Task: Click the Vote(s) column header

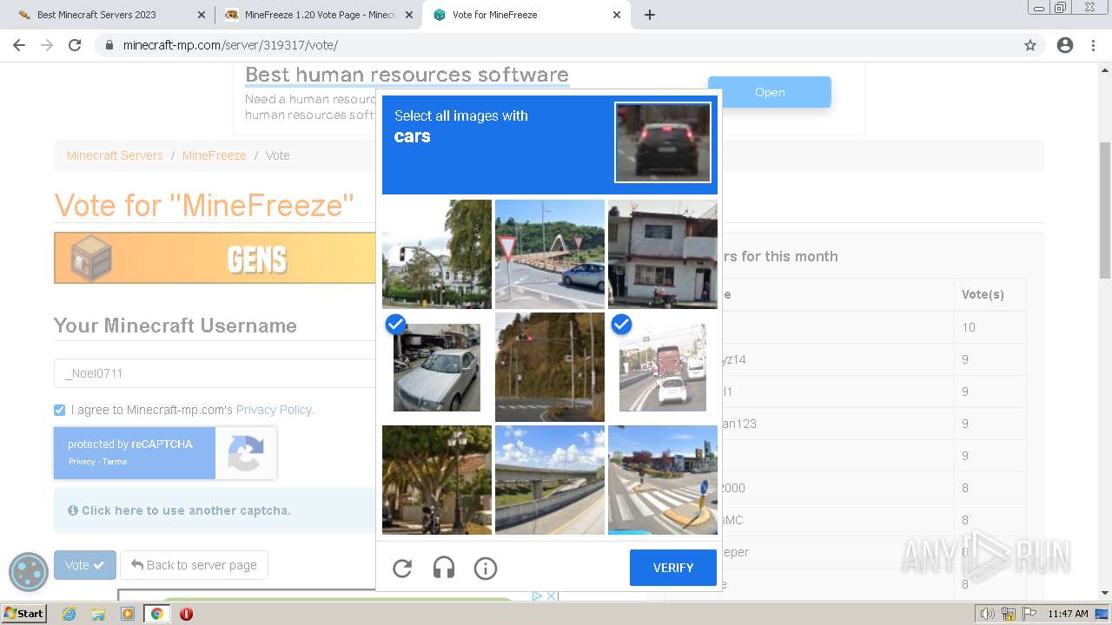Action: click(983, 294)
